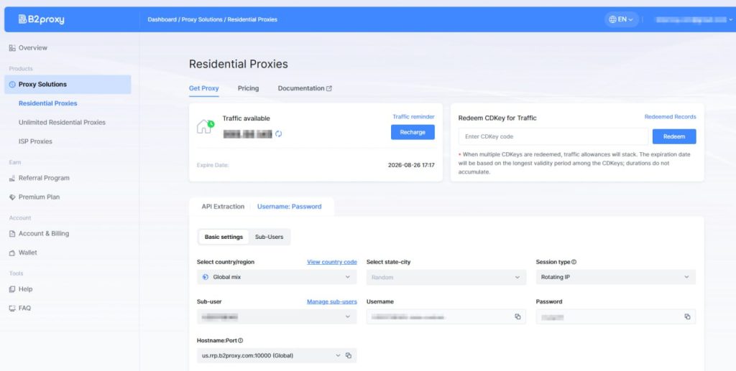Click the B2proxy logo
The width and height of the screenshot is (736, 371).
[42, 19]
